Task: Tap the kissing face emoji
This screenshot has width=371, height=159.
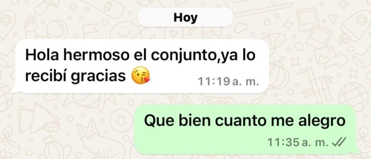Action: 141,75
